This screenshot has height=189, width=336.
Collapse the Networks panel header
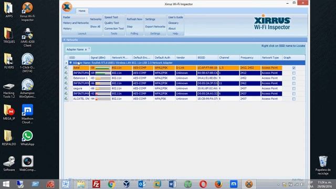64,40
